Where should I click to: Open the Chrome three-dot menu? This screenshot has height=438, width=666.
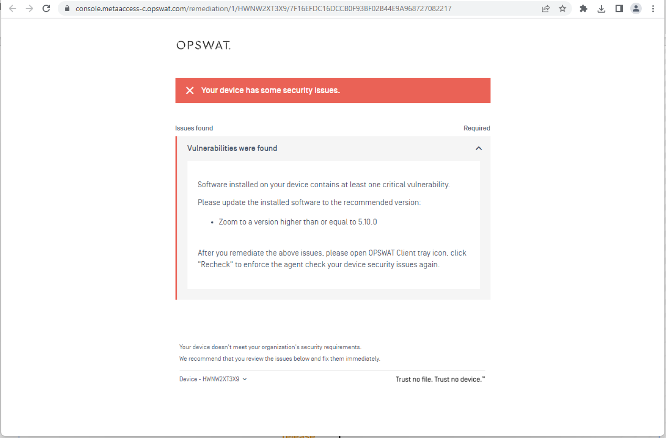(653, 8)
